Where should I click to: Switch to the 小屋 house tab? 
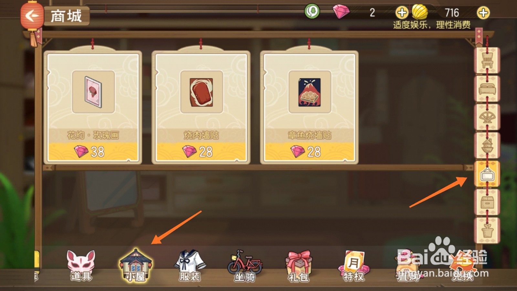coord(136,264)
